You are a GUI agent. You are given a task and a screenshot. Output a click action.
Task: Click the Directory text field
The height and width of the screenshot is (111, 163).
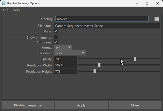pos(102,19)
